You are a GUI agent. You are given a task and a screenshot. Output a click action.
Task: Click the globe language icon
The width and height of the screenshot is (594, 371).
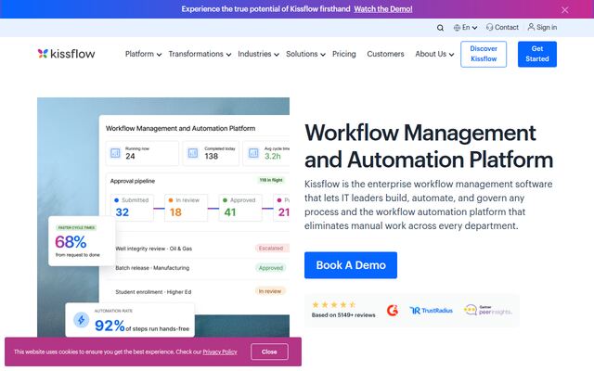457,28
